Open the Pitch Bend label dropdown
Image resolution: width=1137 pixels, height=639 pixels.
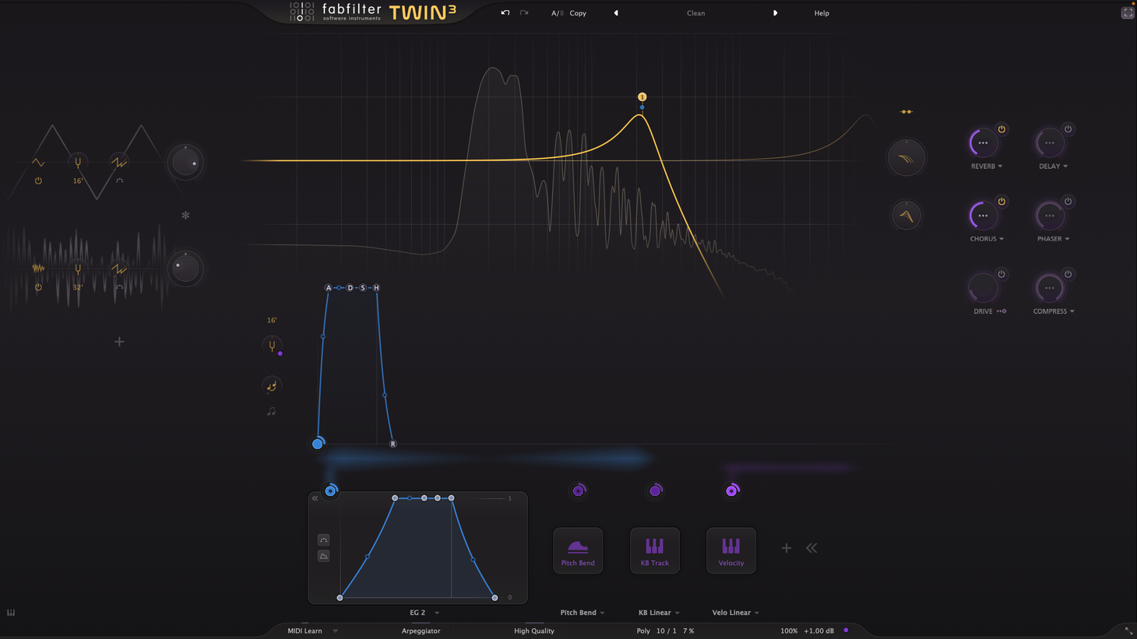coord(583,613)
